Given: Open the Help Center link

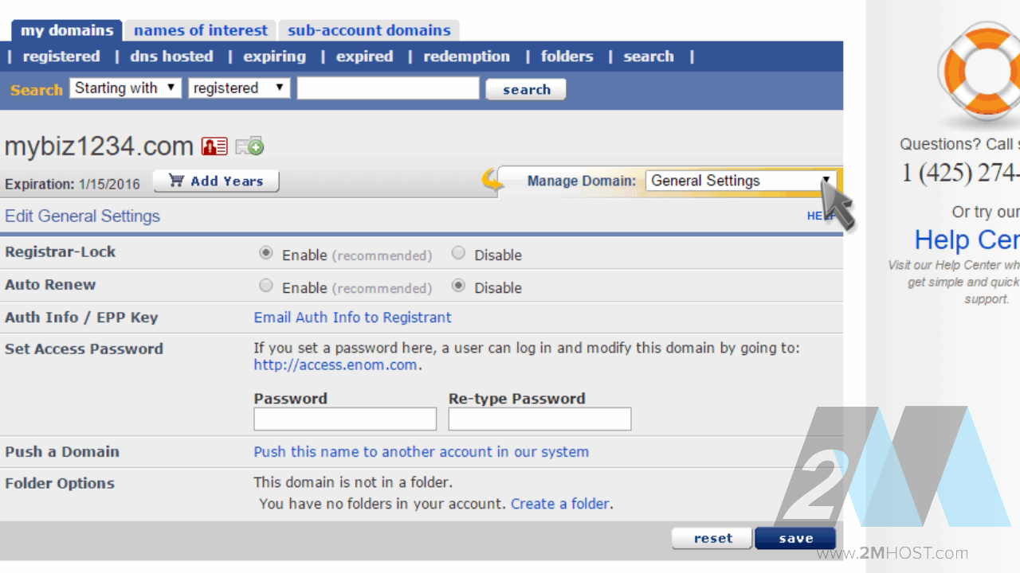Looking at the screenshot, I should point(967,240).
